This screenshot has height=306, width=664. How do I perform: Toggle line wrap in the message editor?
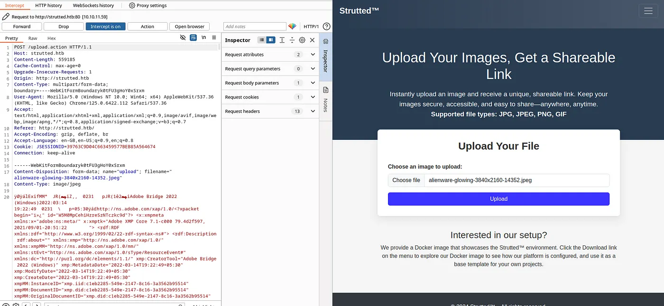point(193,38)
